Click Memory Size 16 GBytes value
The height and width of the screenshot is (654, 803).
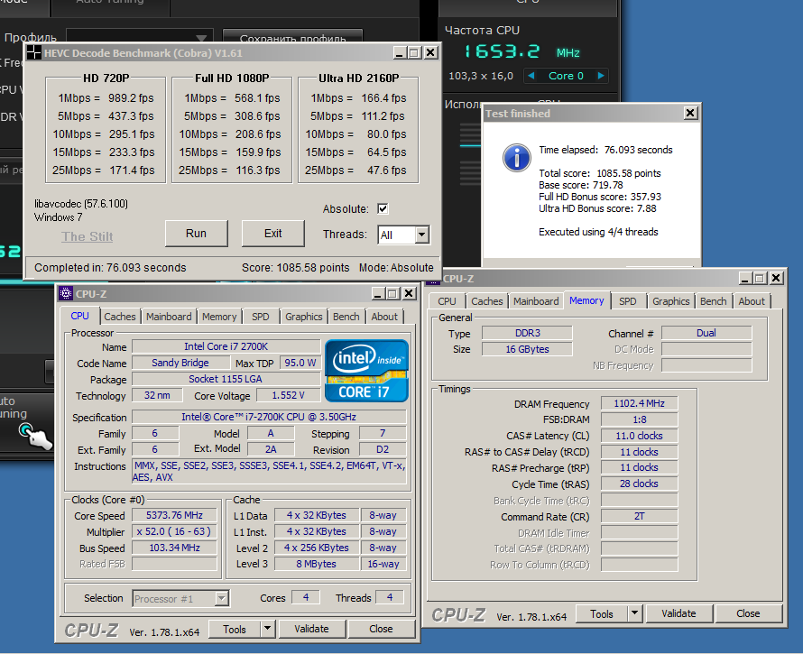tap(527, 349)
